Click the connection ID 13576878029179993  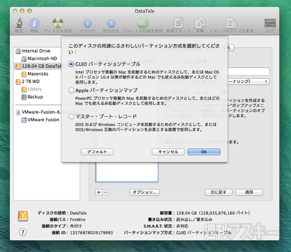(92, 233)
